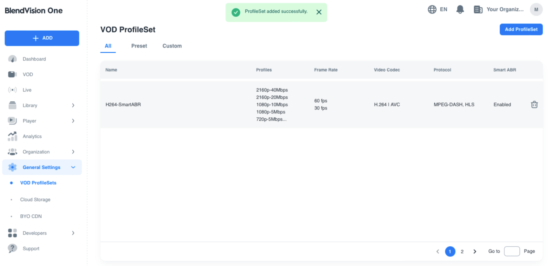
Task: Click the Go to page input field
Action: click(511, 252)
